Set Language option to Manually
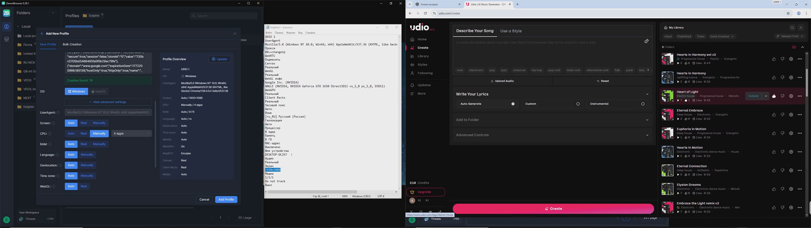 87,155
